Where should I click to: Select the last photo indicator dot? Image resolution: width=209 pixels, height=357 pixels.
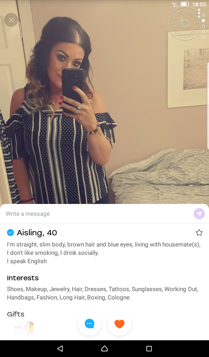click(x=203, y=37)
